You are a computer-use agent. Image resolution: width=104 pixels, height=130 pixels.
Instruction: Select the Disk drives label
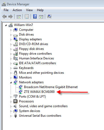click(26, 34)
